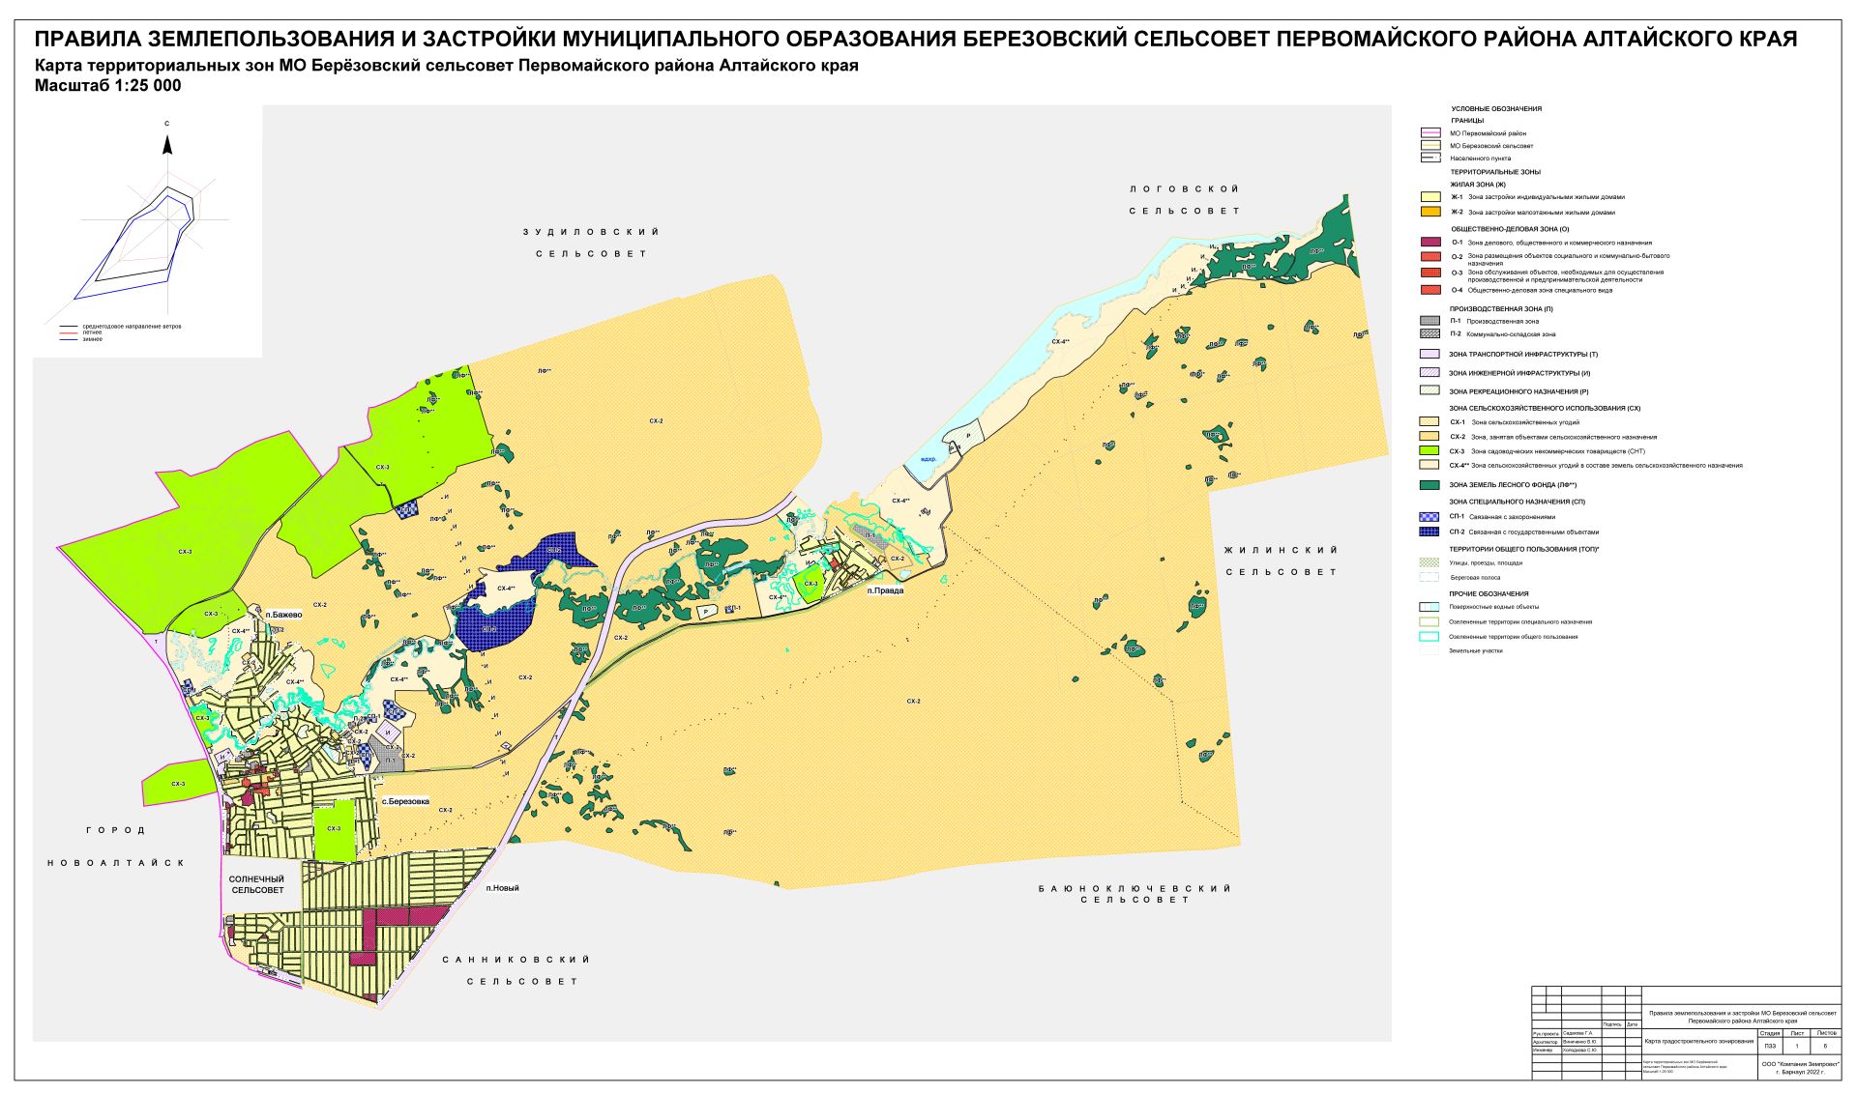Select the СХ-4** legend swatch
Image resolution: width=1857 pixels, height=1093 pixels.
[x=1430, y=465]
